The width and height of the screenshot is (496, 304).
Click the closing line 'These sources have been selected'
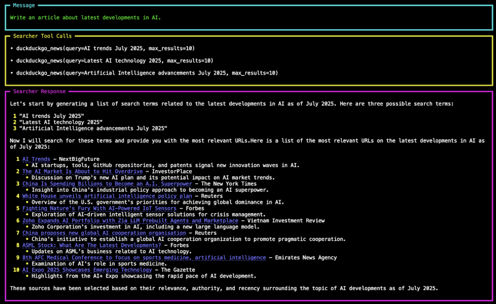tap(224, 289)
